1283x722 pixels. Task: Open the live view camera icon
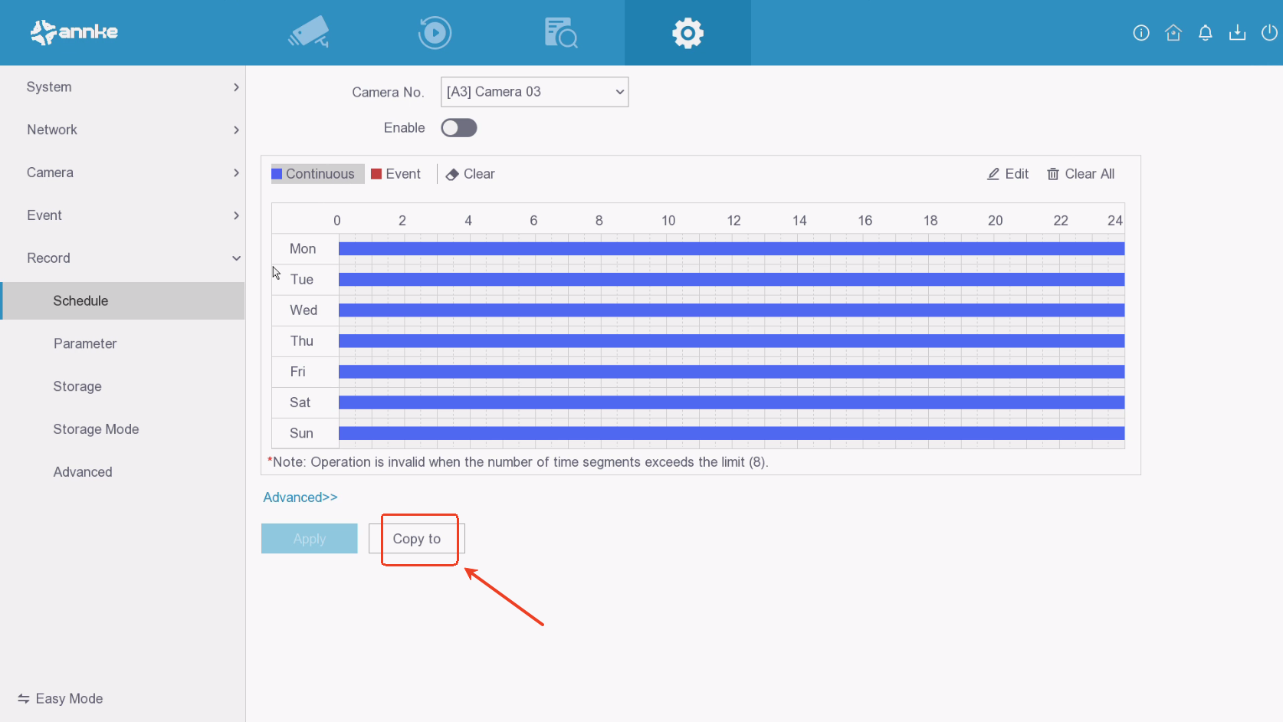(x=309, y=32)
